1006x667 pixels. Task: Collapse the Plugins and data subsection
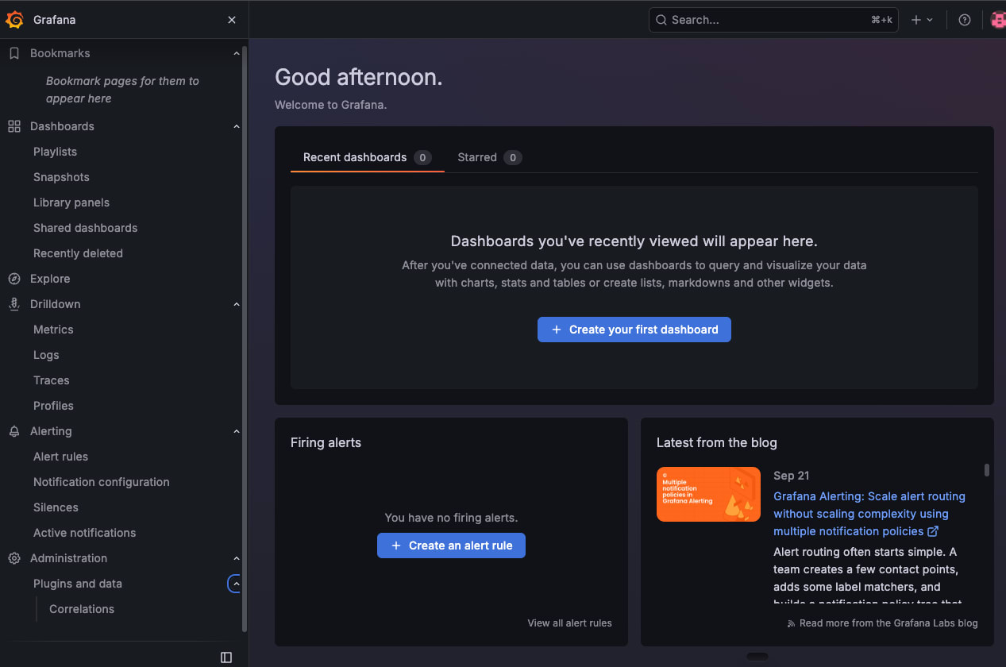pos(235,584)
